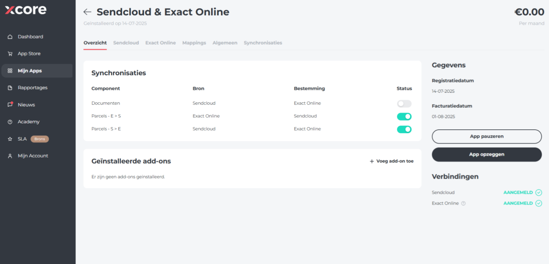Open the Algemeen tab
The image size is (549, 264).
pyautogui.click(x=225, y=43)
